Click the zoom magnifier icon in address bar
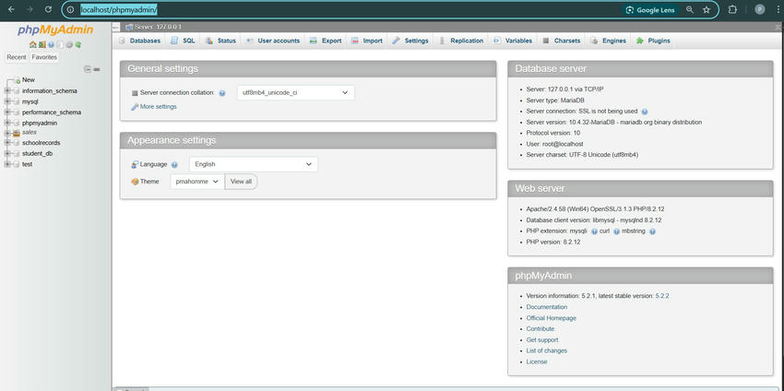This screenshot has height=391, width=784. [x=690, y=10]
